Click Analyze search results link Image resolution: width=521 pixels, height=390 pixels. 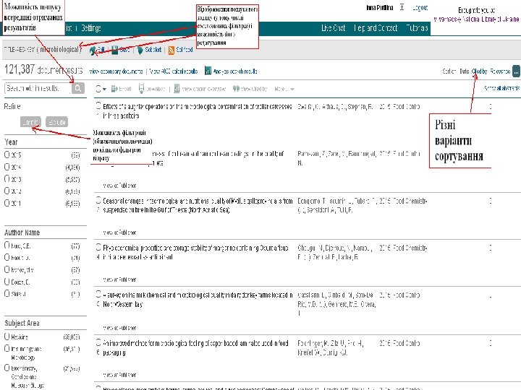(235, 71)
